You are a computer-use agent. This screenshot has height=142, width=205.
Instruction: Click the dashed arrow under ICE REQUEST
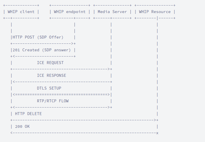coord(61,69)
